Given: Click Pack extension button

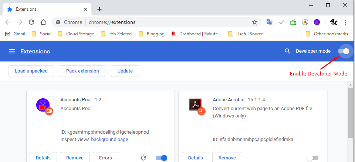Looking at the screenshot, I should coord(82,71).
